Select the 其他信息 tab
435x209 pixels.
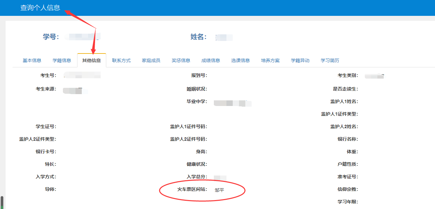pyautogui.click(x=91, y=60)
